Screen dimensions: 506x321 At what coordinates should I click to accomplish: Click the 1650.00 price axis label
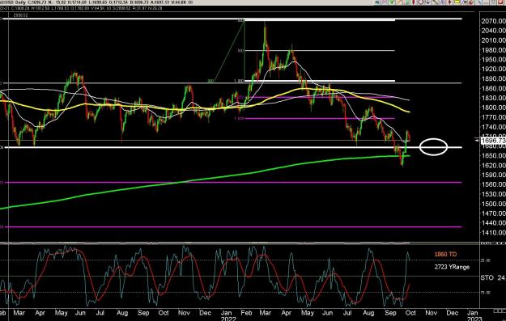click(493, 156)
